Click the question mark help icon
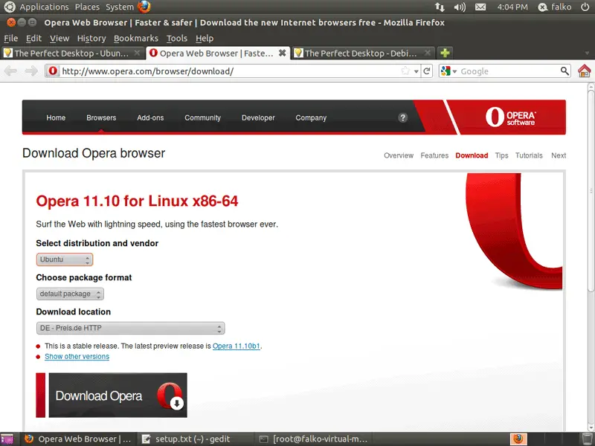Image resolution: width=595 pixels, height=446 pixels. pos(402,117)
